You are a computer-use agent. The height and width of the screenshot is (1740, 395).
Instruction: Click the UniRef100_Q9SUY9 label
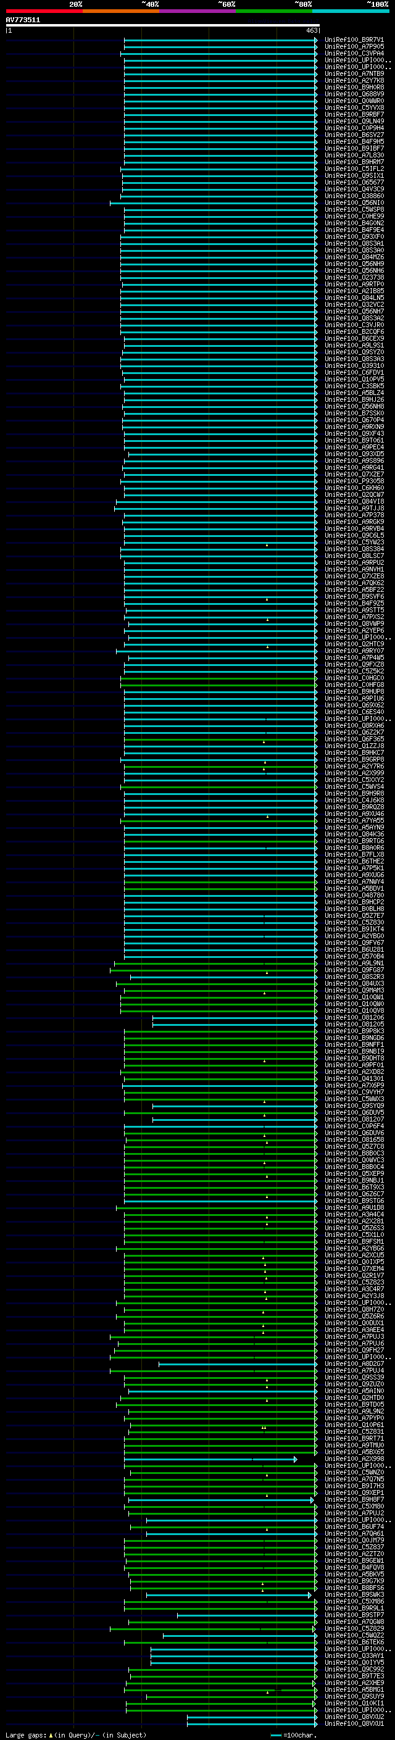point(354,1696)
